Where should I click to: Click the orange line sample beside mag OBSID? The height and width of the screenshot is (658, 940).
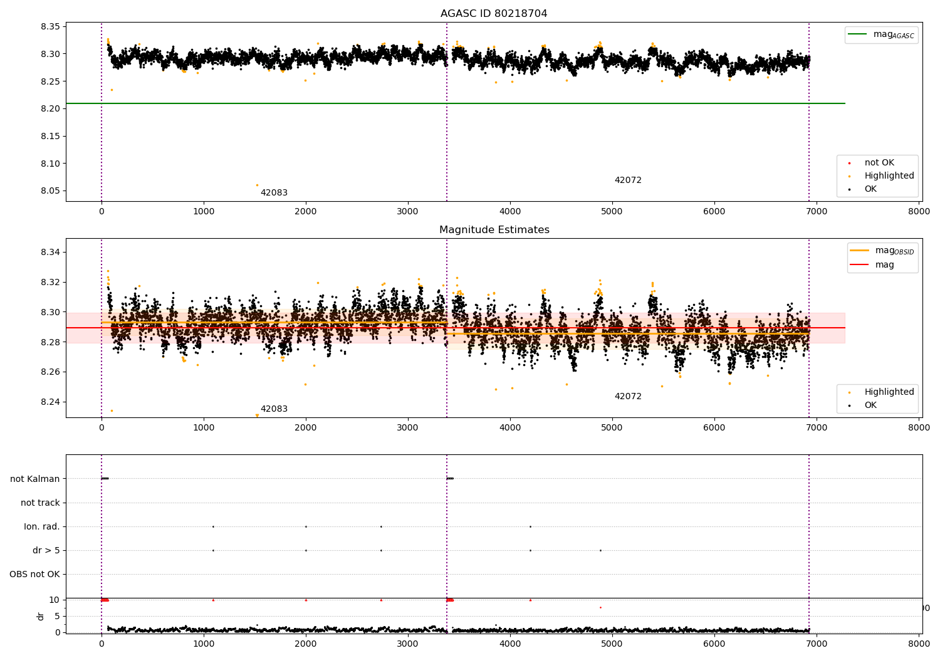pyautogui.click(x=860, y=251)
